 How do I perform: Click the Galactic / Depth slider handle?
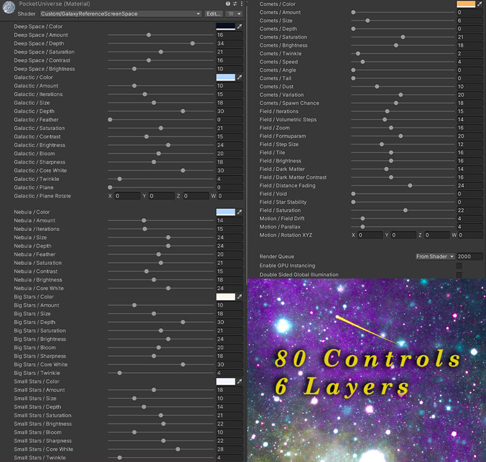183,111
